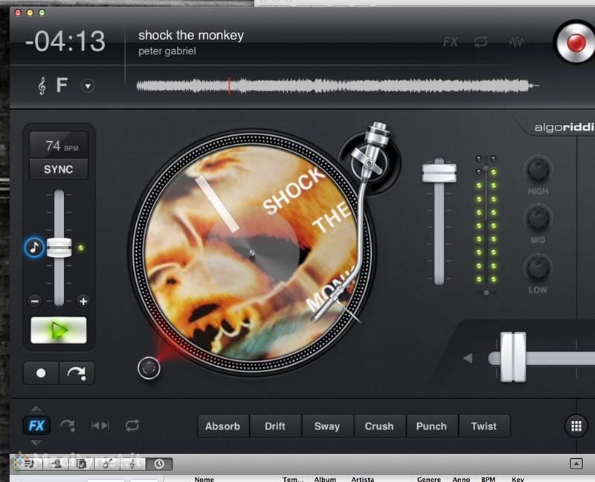Screen dimensions: 595x482
Task: Sort library by Genere column
Action: [x=429, y=479]
